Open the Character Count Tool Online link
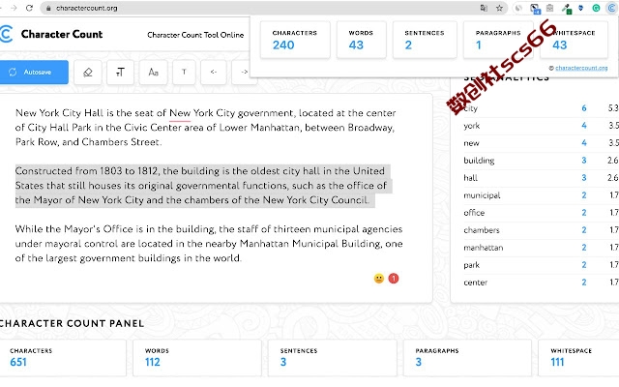619x387 pixels. pyautogui.click(x=195, y=35)
